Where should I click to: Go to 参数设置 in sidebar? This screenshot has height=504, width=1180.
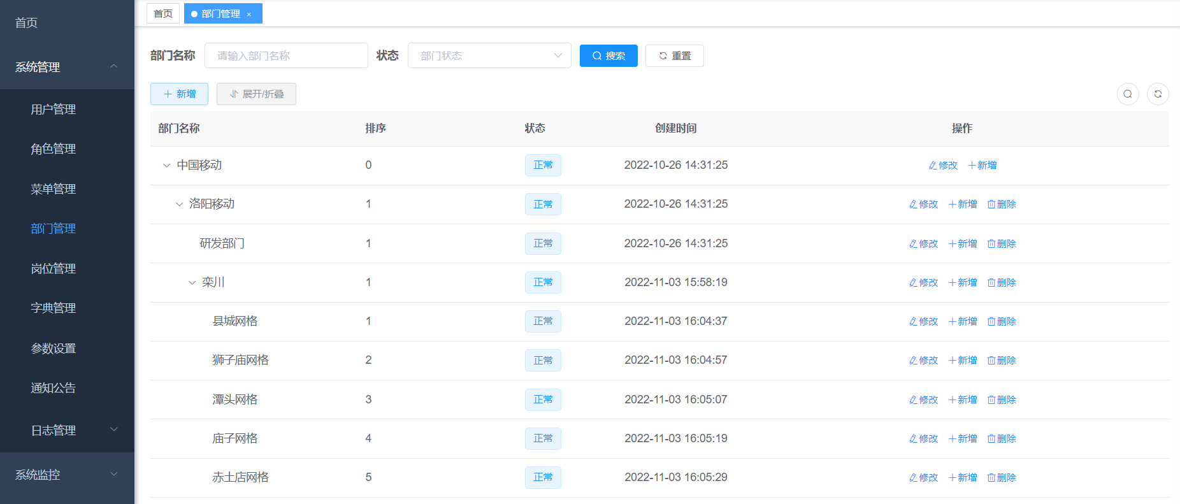[67, 348]
